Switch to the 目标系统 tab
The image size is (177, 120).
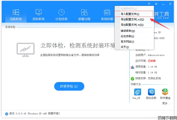(x=38, y=15)
